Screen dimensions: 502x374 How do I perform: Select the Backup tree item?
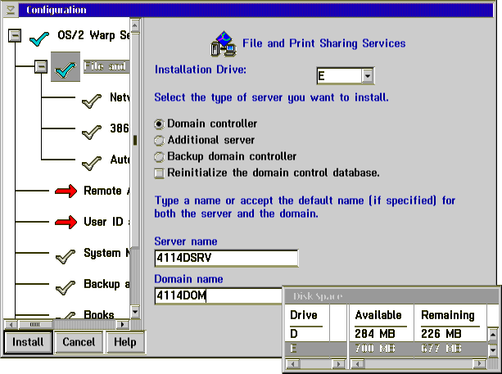(x=106, y=284)
